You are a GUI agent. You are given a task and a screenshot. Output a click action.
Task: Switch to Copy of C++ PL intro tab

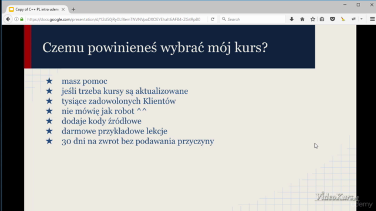coord(36,9)
